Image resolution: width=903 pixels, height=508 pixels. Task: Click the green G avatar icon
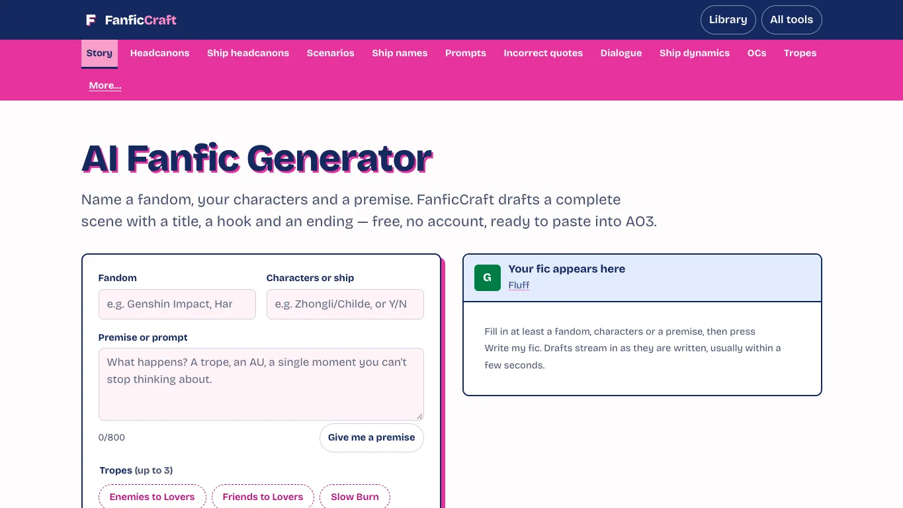[488, 278]
